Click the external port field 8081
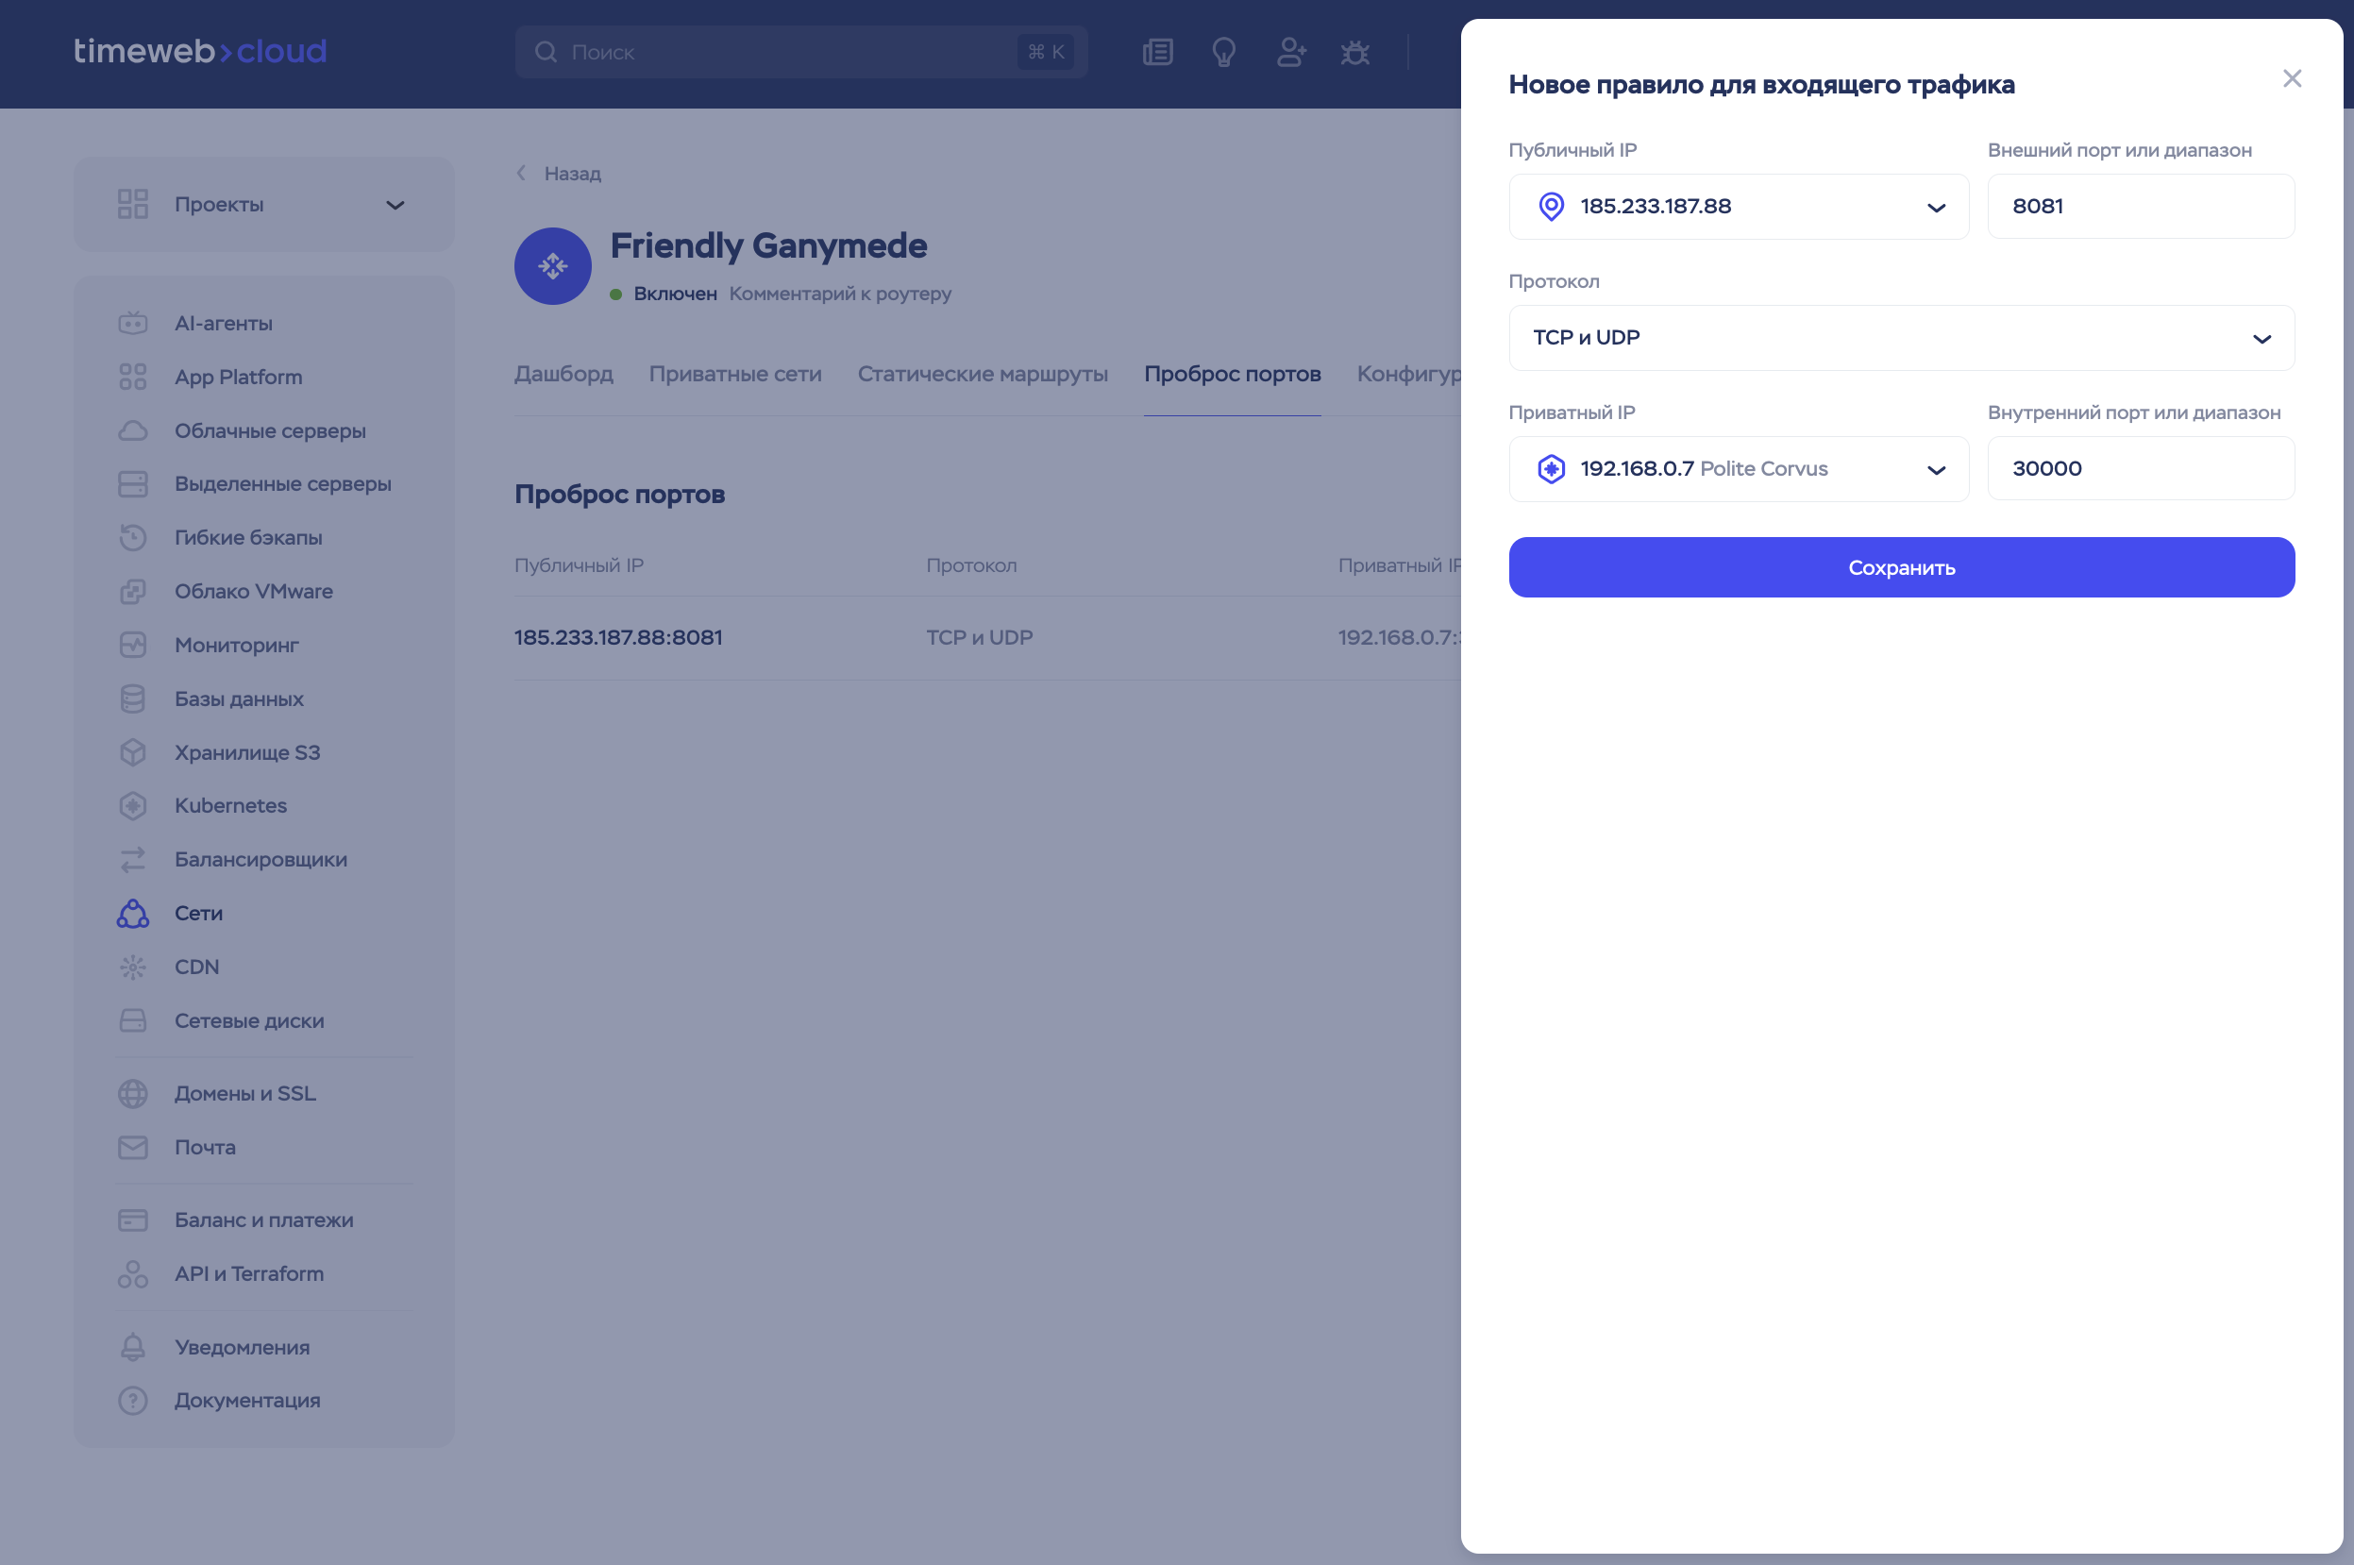This screenshot has width=2354, height=1565. [2140, 207]
